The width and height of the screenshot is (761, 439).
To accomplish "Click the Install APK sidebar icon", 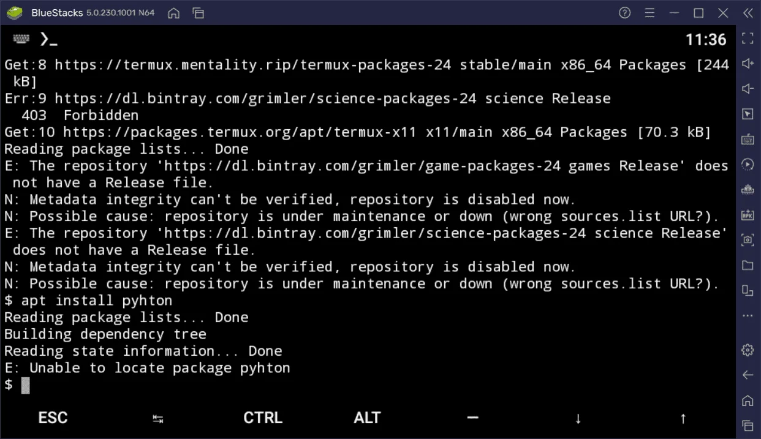I will 748,214.
